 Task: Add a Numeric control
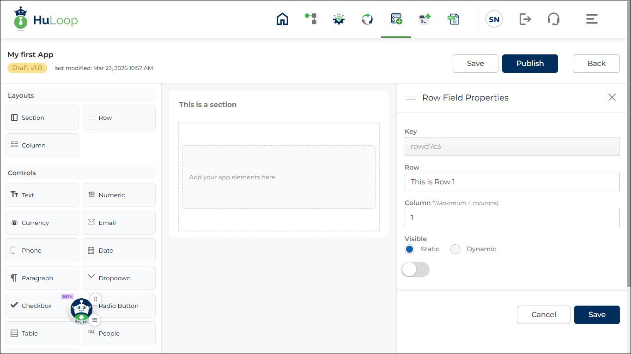tap(119, 195)
